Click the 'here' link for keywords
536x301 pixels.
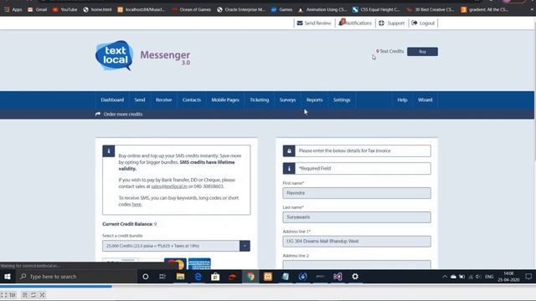(x=137, y=204)
